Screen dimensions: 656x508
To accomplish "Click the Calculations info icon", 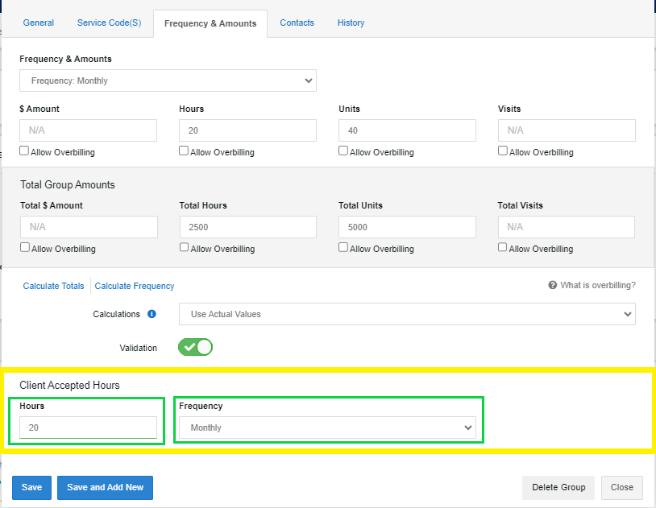I will pos(152,314).
